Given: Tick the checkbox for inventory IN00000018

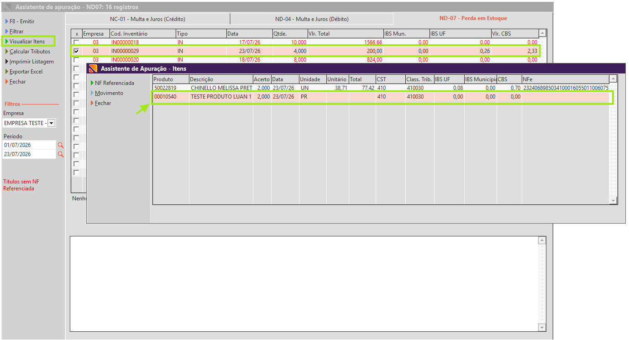Looking at the screenshot, I should pos(76,42).
